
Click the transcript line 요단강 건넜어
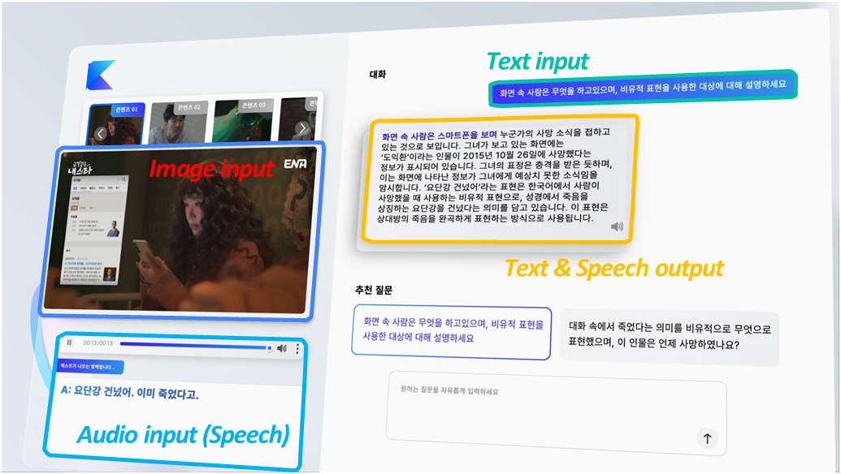pos(130,392)
